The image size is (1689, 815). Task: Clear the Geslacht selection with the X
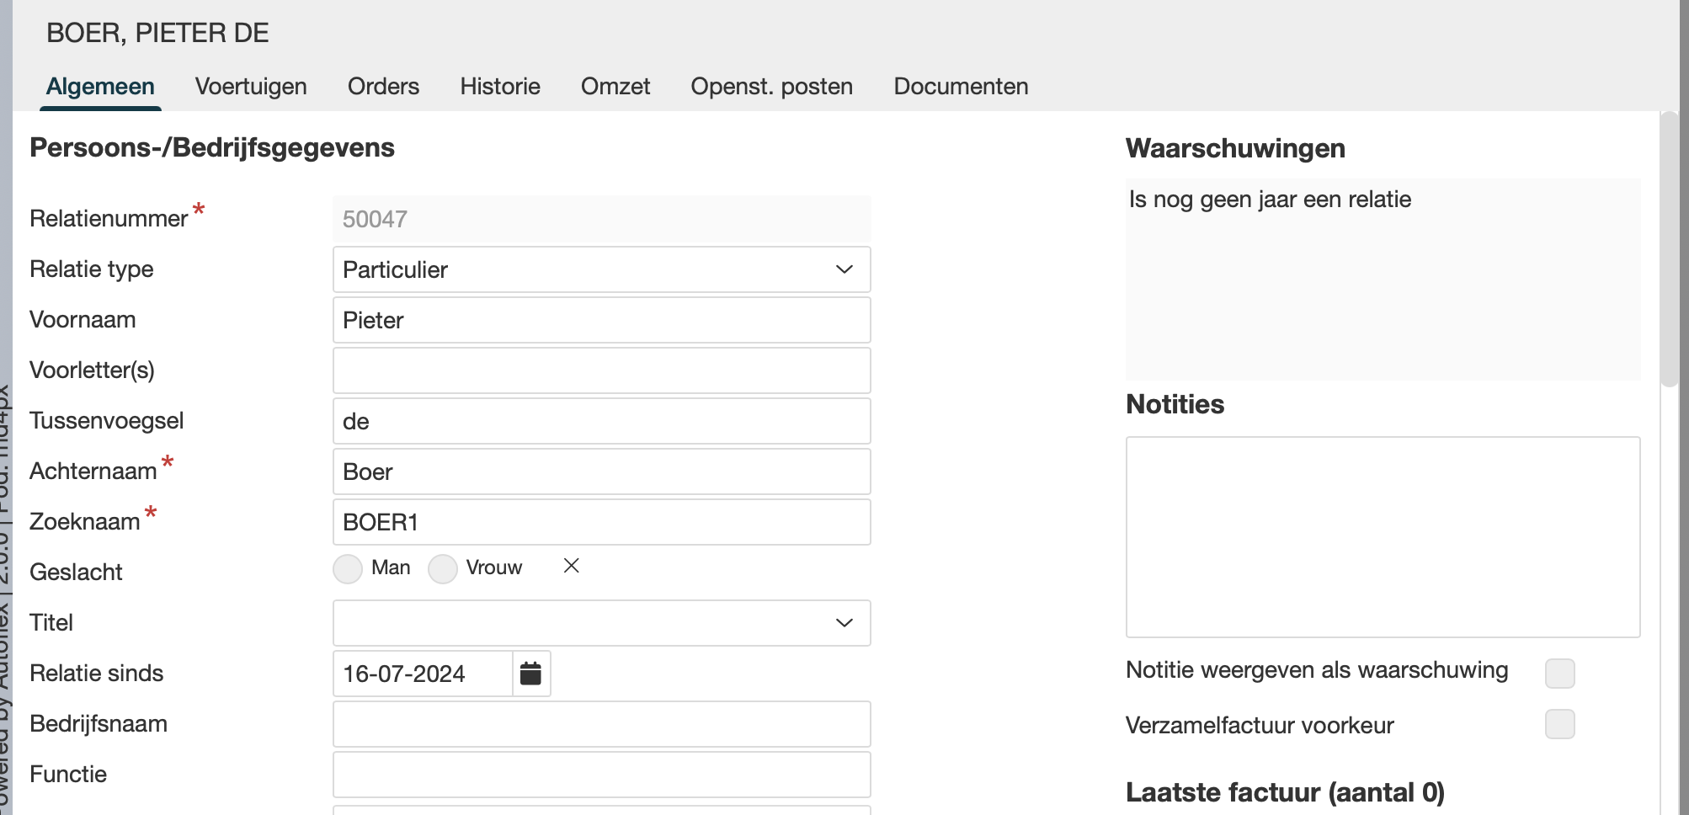pos(571,566)
